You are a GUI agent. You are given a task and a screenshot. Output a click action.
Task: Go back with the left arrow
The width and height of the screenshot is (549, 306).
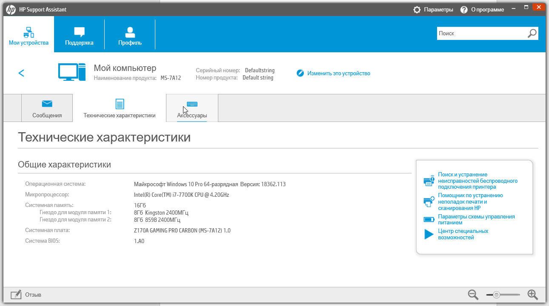(x=21, y=73)
